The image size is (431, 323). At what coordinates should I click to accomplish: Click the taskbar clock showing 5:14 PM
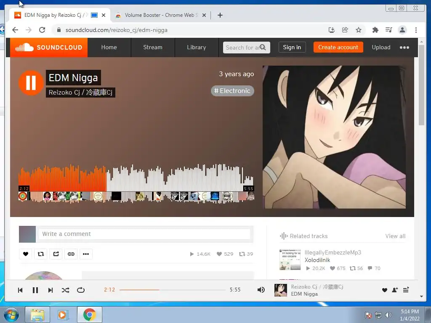pos(410,315)
